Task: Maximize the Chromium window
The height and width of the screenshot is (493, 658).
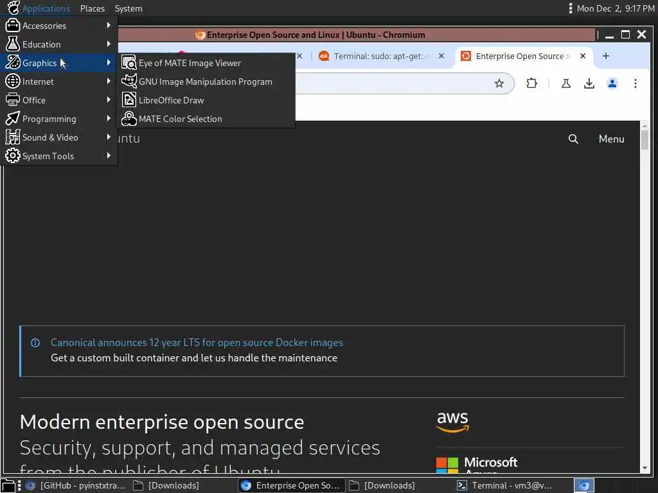Action: click(x=625, y=35)
